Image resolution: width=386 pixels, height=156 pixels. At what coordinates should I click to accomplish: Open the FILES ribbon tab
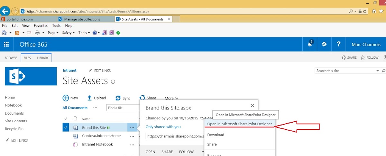(27, 58)
